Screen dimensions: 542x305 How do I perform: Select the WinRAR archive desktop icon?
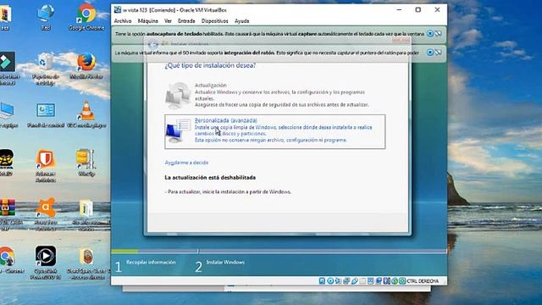8,214
